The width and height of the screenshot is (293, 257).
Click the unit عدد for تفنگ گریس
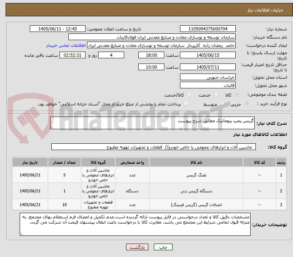[x=132, y=175]
